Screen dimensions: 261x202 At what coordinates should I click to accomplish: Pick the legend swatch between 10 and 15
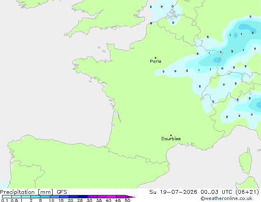click(55, 197)
